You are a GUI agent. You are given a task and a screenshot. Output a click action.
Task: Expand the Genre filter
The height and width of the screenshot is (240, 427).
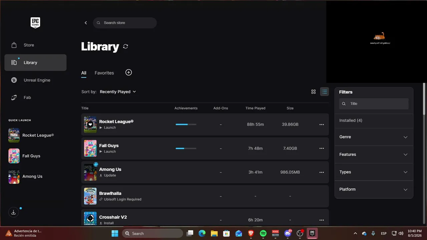pos(374,137)
